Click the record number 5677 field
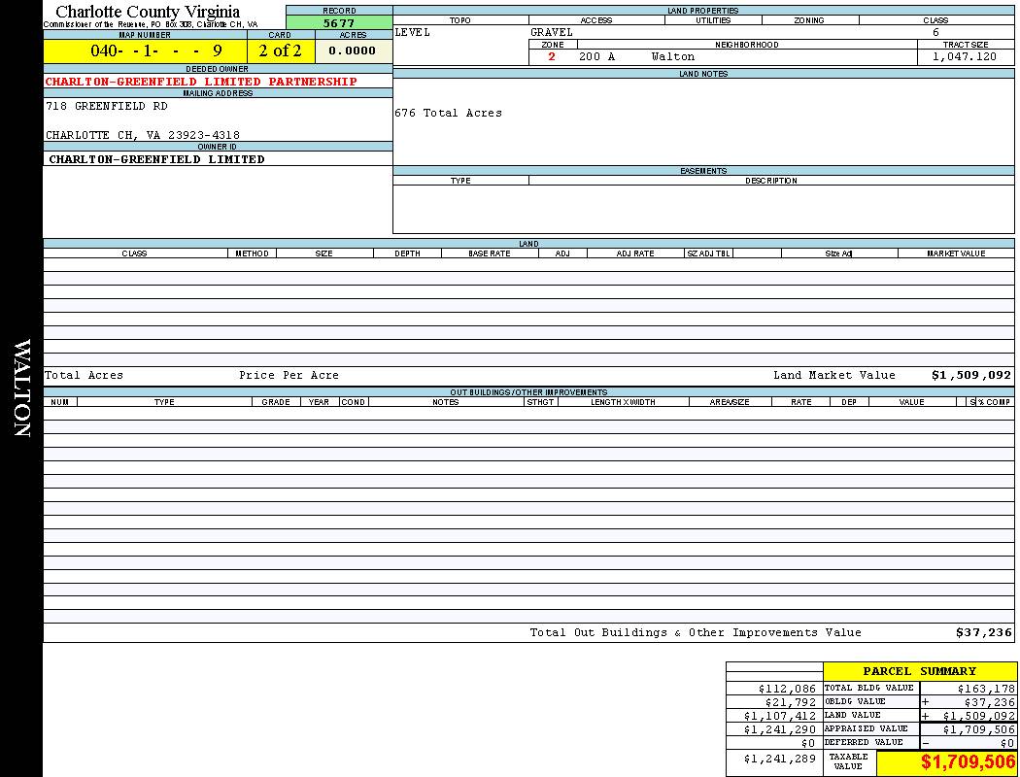Screen dimensions: 1020x777 339,23
